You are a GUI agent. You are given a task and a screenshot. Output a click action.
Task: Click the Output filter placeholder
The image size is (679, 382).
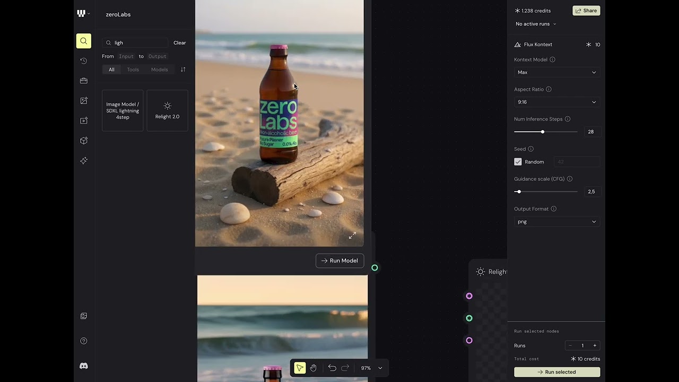[x=157, y=56]
